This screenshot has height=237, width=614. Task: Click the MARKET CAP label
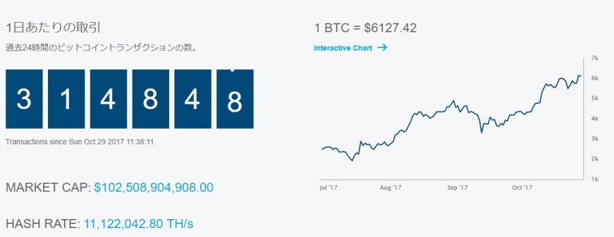coord(49,187)
